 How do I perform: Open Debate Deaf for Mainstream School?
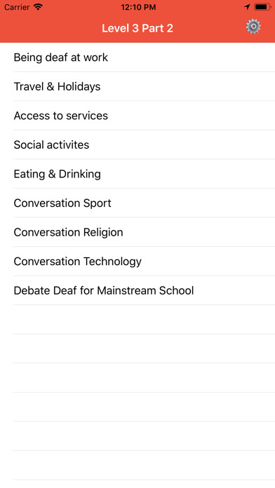pyautogui.click(x=137, y=290)
